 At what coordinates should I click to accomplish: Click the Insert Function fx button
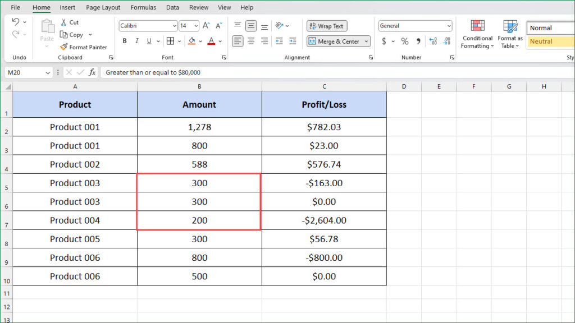pyautogui.click(x=91, y=72)
